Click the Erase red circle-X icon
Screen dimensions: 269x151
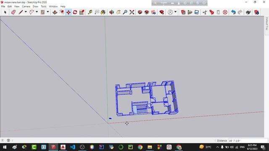[225, 12]
